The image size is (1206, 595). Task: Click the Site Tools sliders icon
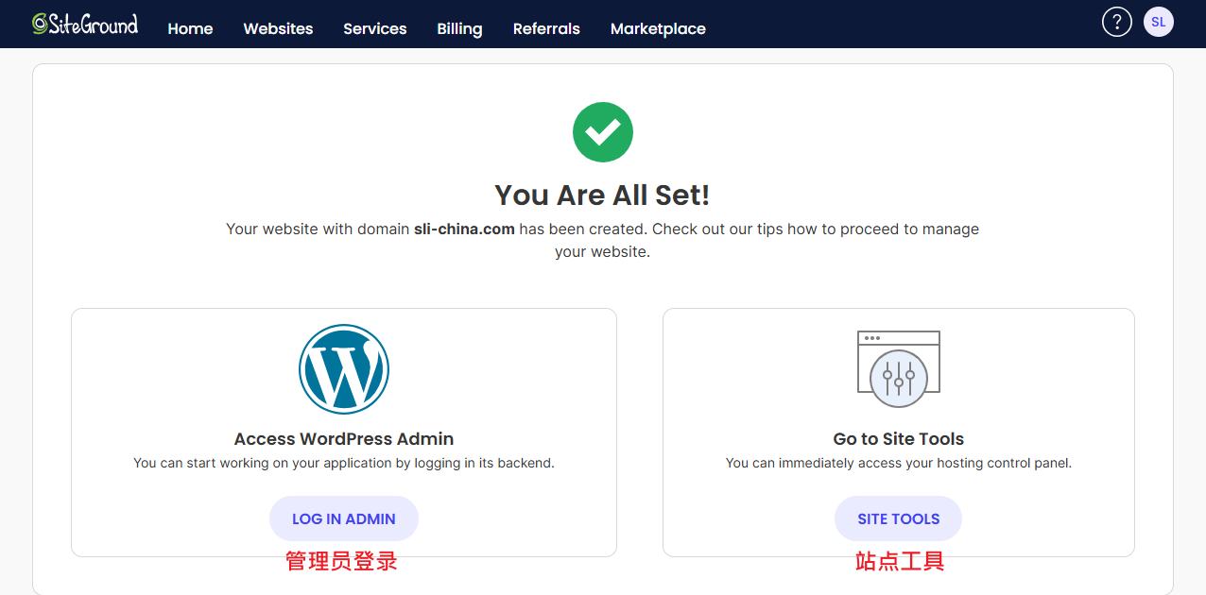898,369
